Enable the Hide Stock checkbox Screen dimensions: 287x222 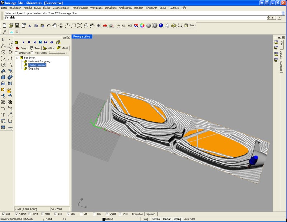point(32,53)
